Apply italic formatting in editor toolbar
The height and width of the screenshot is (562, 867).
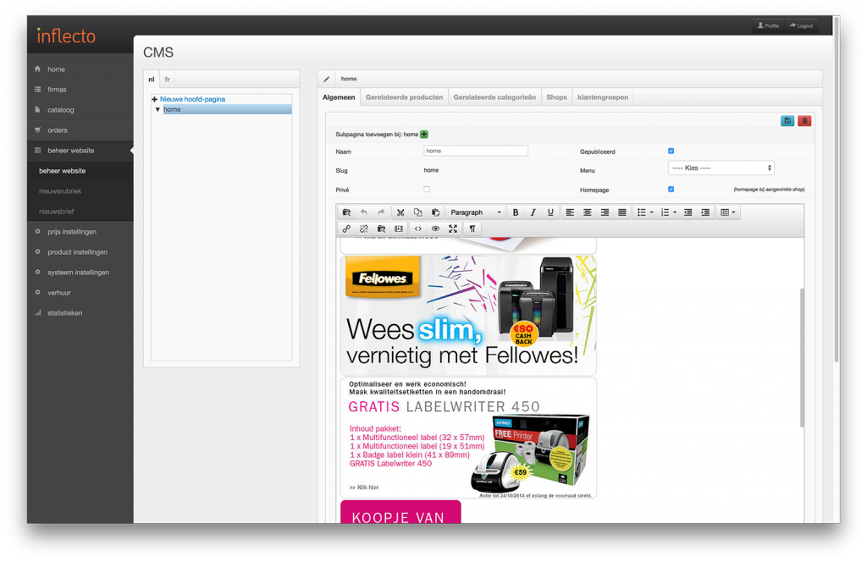pyautogui.click(x=533, y=212)
